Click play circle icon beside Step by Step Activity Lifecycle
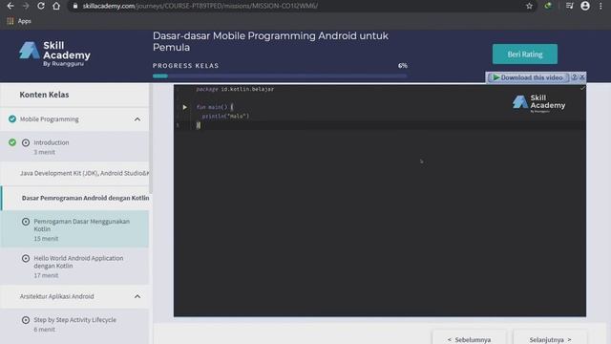Image resolution: width=611 pixels, height=344 pixels. point(26,320)
